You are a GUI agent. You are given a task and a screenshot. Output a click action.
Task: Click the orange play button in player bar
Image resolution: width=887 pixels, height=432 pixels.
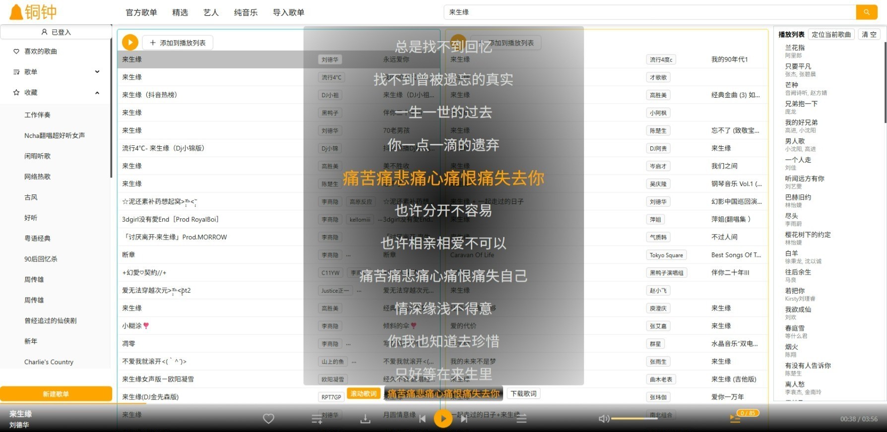443,419
